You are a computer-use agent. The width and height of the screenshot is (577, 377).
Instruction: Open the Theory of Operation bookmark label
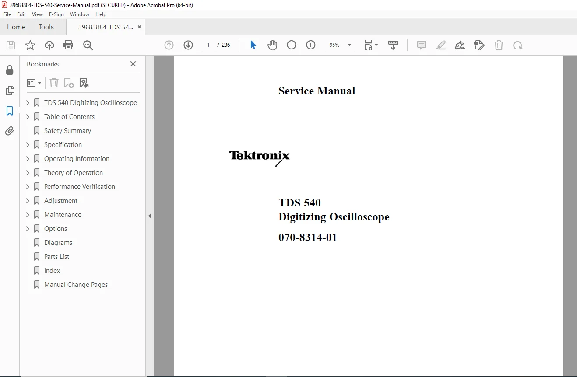pos(74,173)
